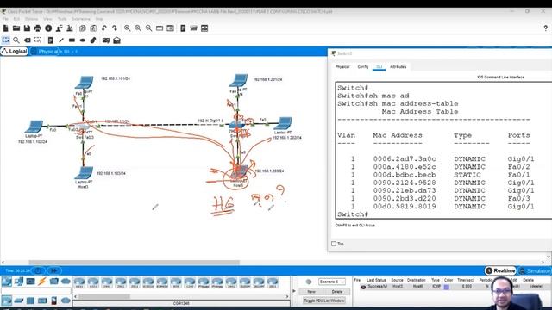Draw a line on workspace
The image size is (552, 310).
coord(61,40)
